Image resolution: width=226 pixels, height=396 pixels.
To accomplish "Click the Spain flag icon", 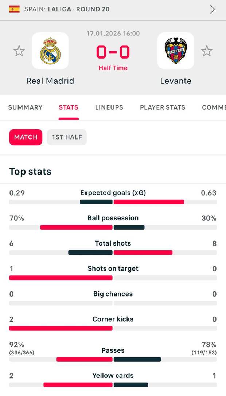I will click(14, 9).
